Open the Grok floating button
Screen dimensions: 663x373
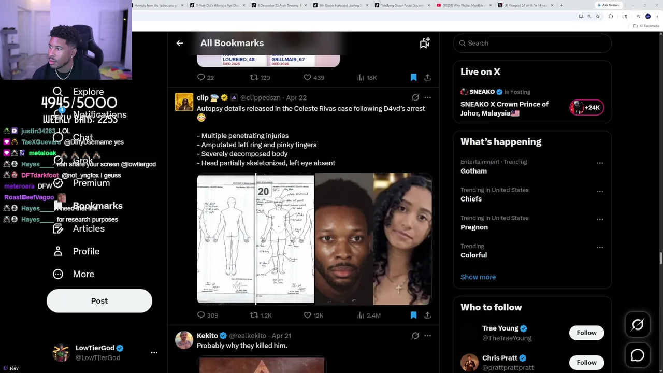638,325
